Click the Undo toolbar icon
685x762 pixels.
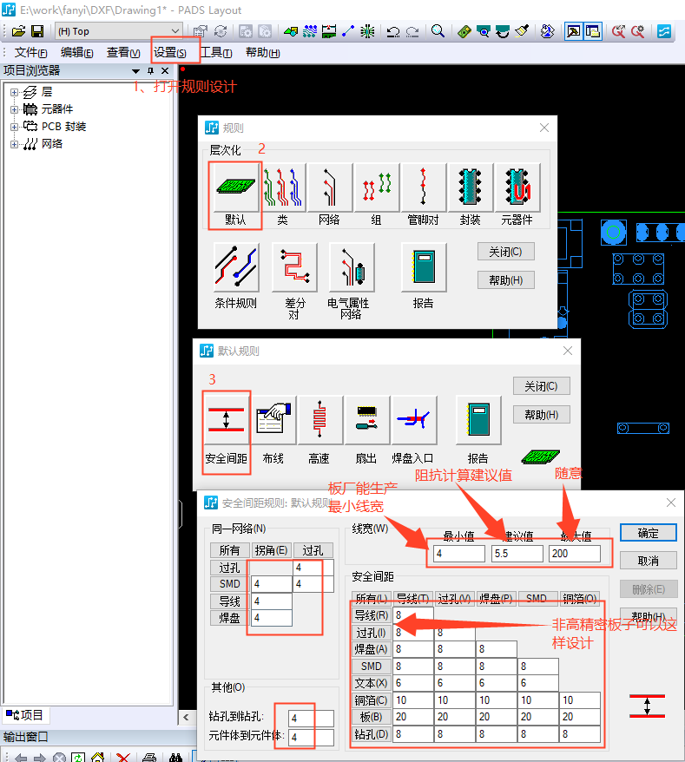coord(392,31)
